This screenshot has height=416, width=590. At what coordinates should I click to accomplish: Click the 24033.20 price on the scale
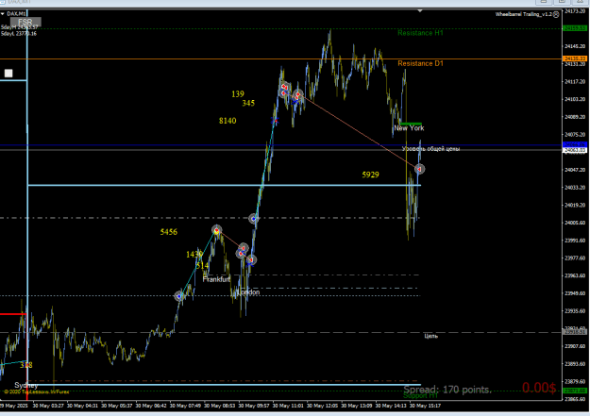(575, 188)
